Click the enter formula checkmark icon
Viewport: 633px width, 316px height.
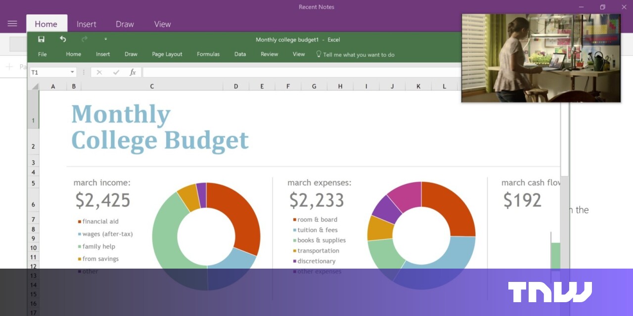pos(116,73)
